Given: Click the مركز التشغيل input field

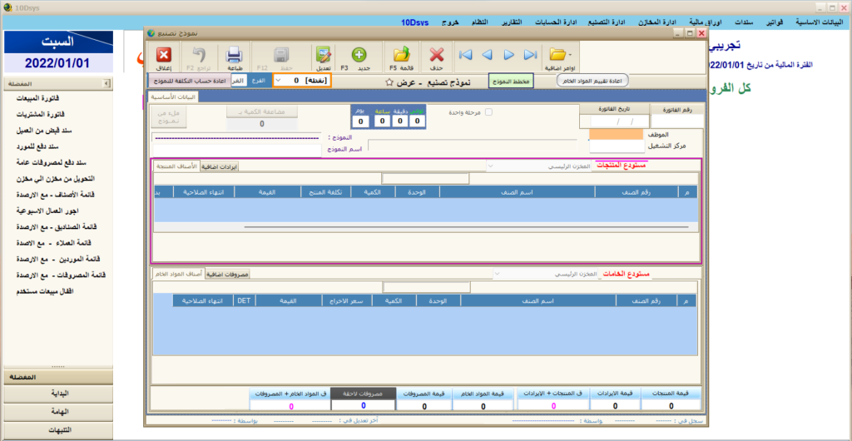Looking at the screenshot, I should [617, 146].
